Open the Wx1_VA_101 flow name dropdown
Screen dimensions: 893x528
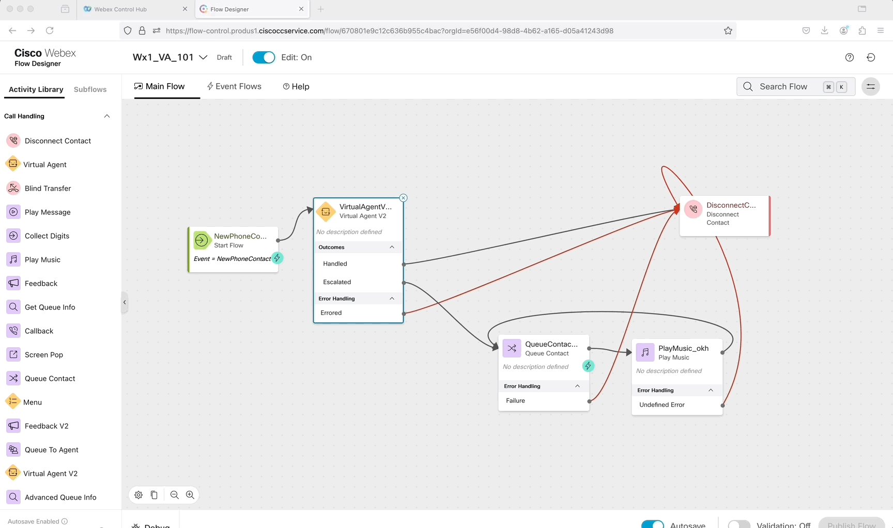coord(203,57)
